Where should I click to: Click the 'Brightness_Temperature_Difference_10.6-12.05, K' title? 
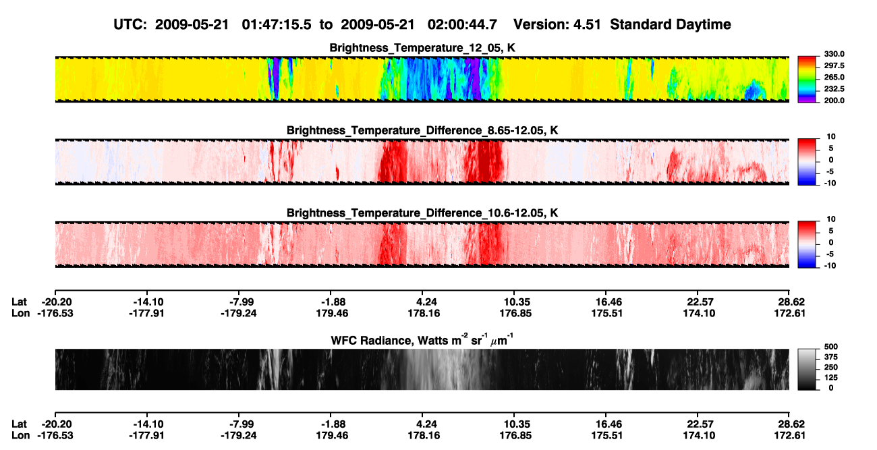pyautogui.click(x=422, y=213)
